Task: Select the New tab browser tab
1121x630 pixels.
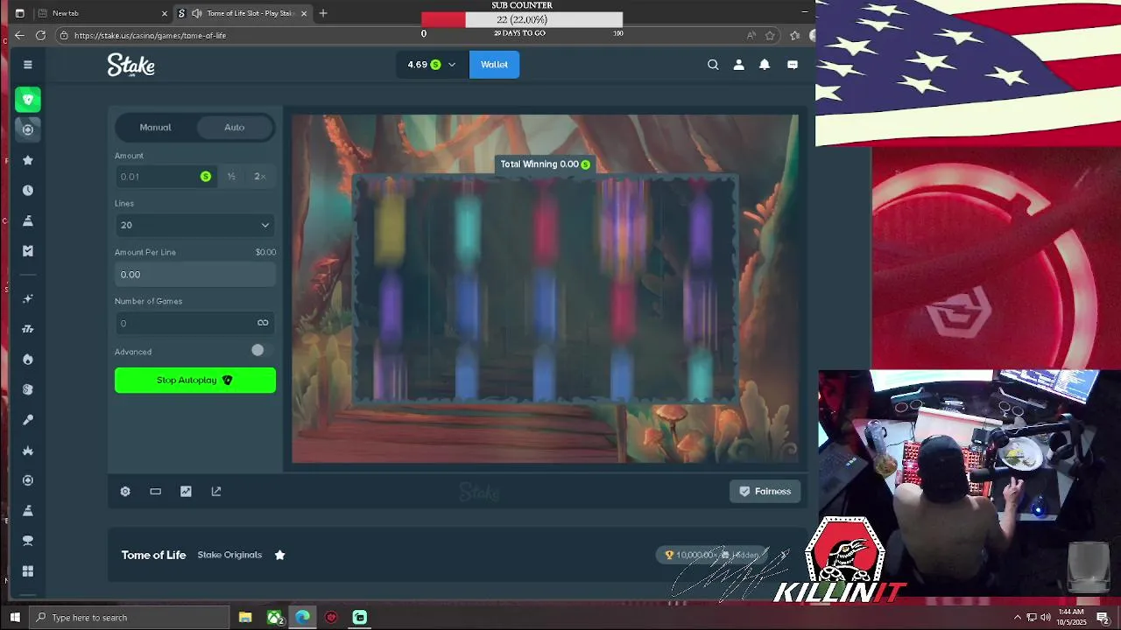Action: [x=102, y=13]
